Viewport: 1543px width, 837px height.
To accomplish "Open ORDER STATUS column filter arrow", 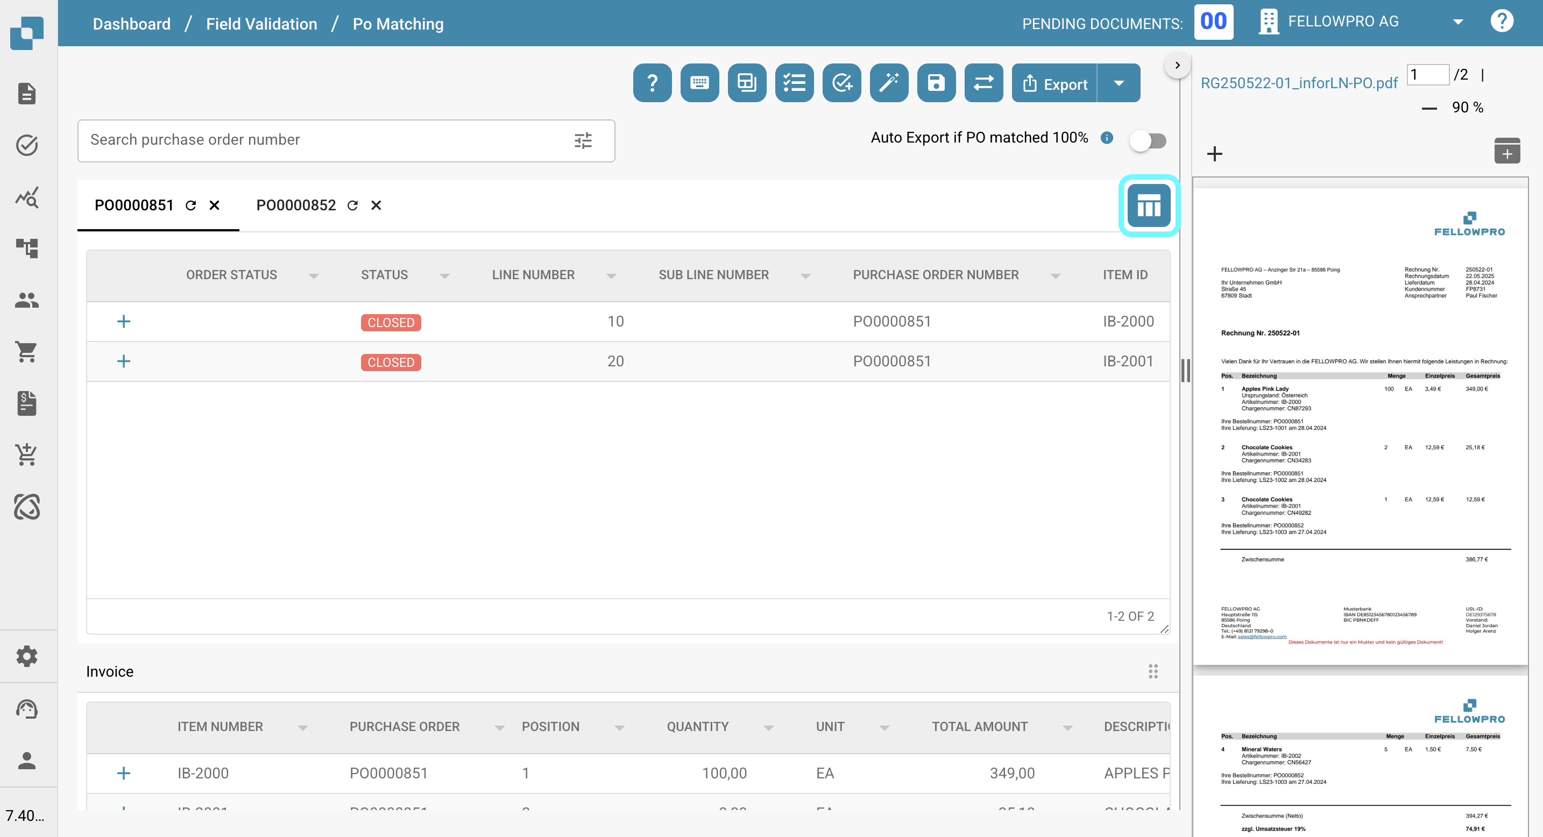I will [x=313, y=275].
